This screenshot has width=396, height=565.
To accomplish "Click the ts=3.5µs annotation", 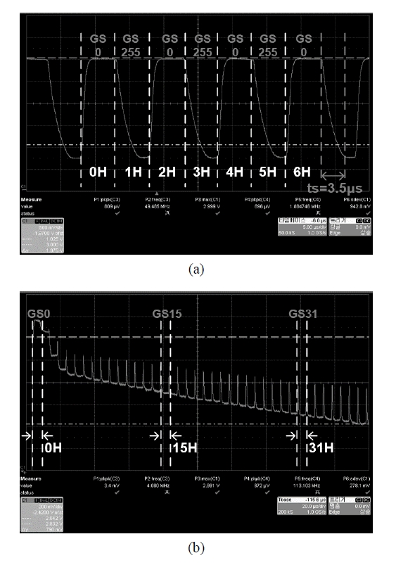I will point(334,188).
